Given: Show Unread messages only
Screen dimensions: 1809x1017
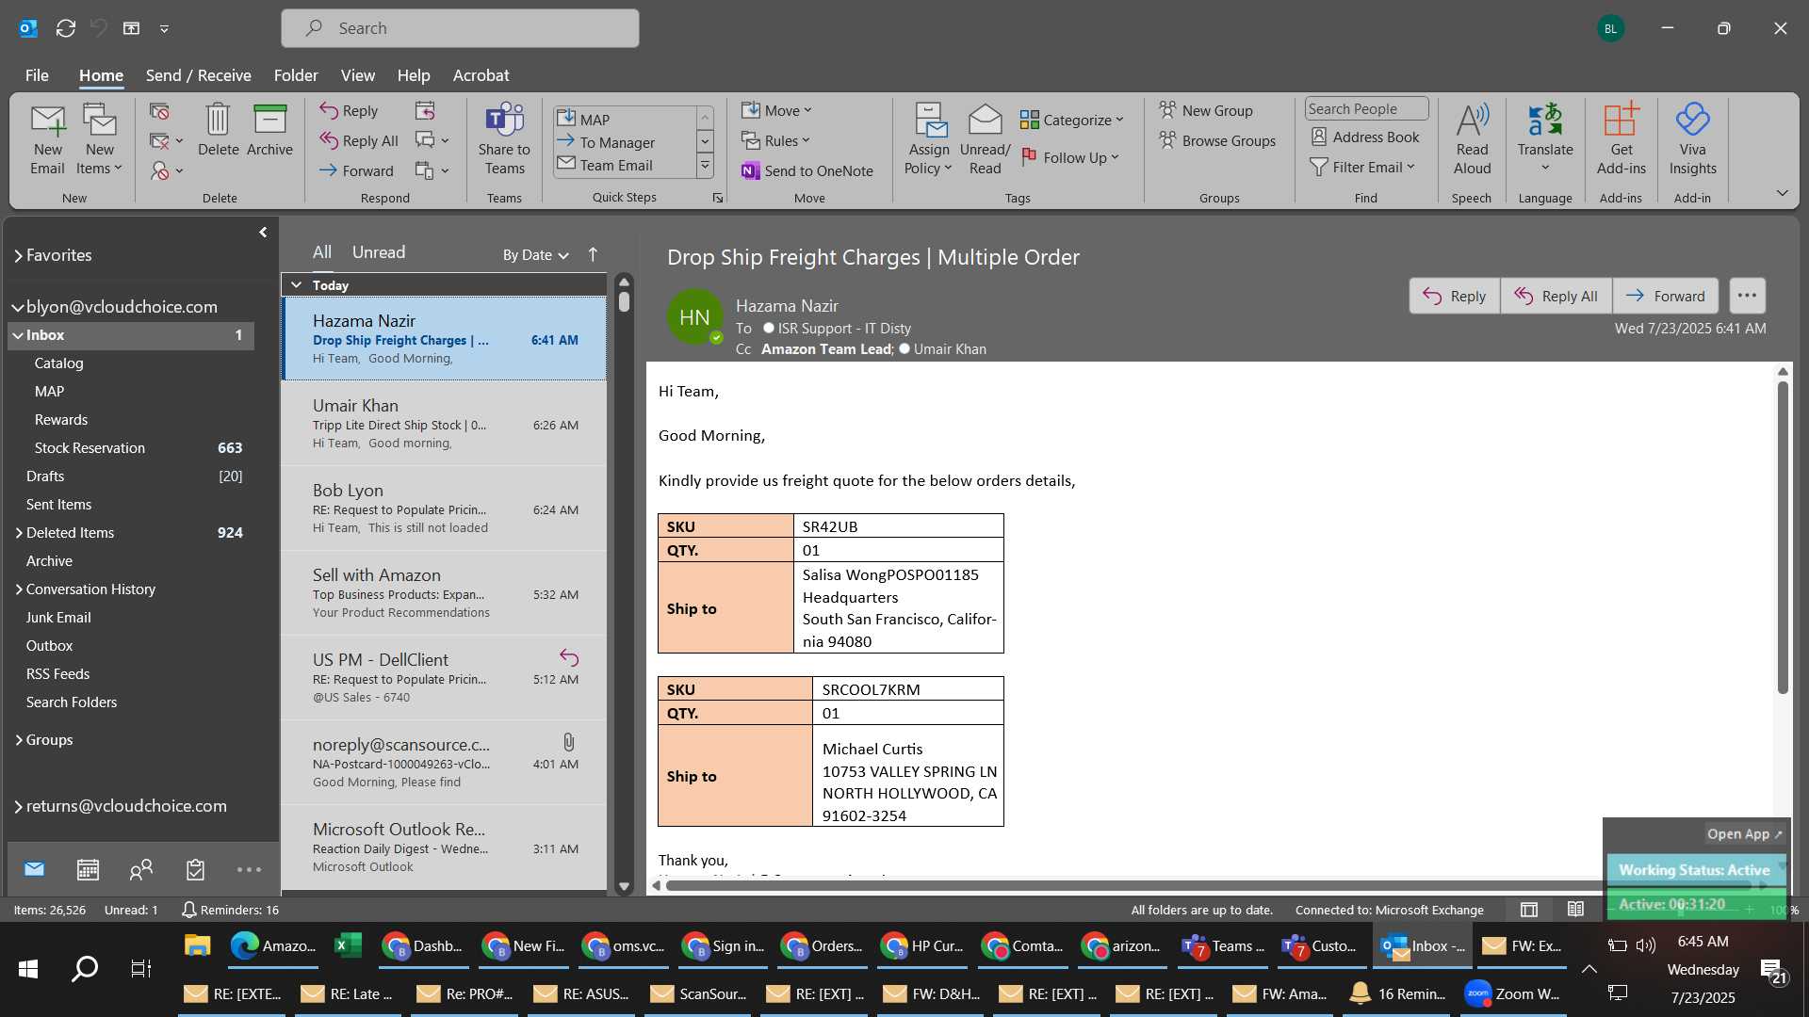Looking at the screenshot, I should click(x=379, y=252).
